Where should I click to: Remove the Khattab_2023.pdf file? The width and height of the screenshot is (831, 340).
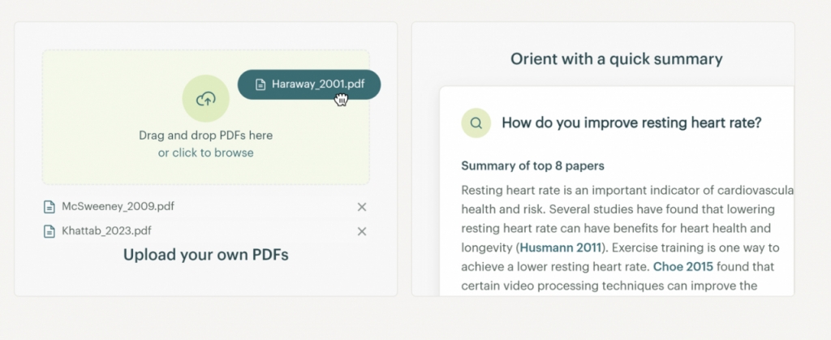(x=362, y=231)
